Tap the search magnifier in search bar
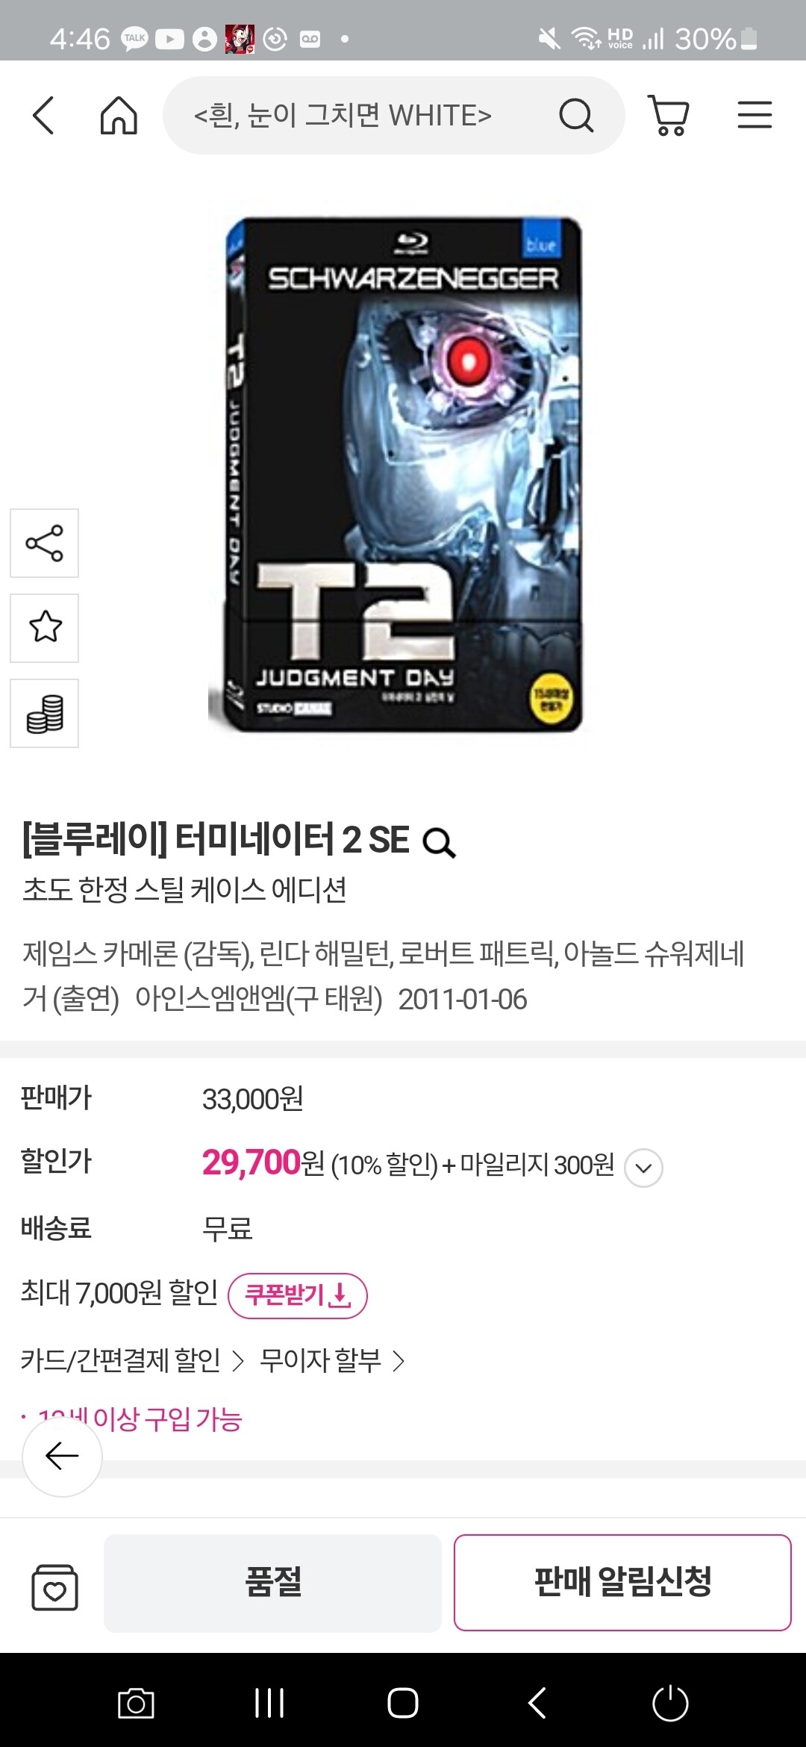The width and height of the screenshot is (806, 1747). coord(575,116)
